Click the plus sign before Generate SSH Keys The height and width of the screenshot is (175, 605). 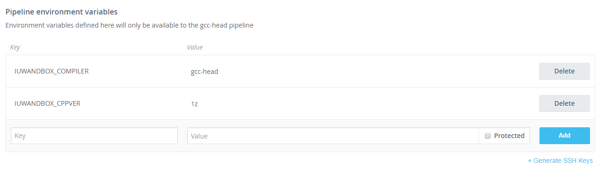point(530,160)
